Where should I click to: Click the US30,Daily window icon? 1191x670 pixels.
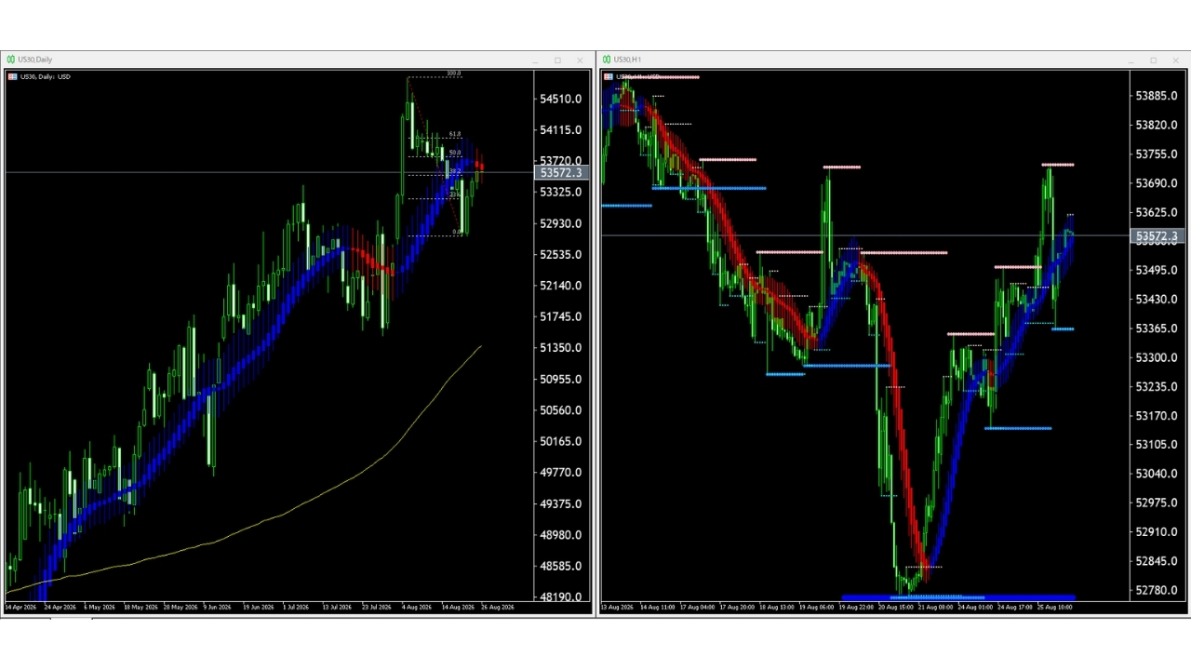pos(11,60)
